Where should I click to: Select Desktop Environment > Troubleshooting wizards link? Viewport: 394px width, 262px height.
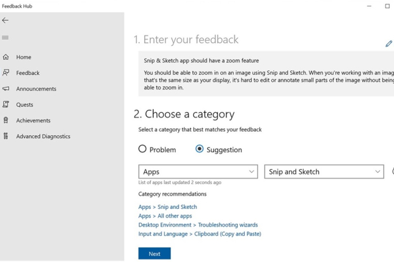[x=198, y=225]
